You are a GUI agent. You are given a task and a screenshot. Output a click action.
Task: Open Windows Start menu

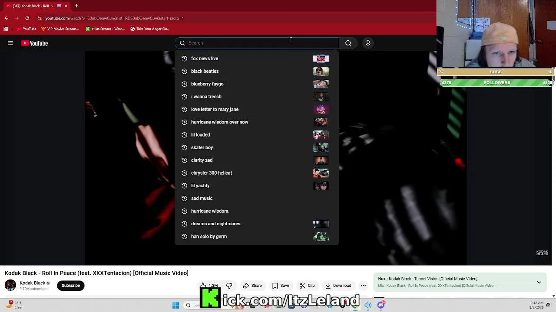pos(175,305)
